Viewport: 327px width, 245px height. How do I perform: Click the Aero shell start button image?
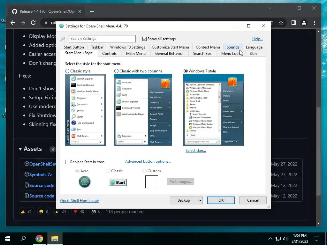point(84,182)
